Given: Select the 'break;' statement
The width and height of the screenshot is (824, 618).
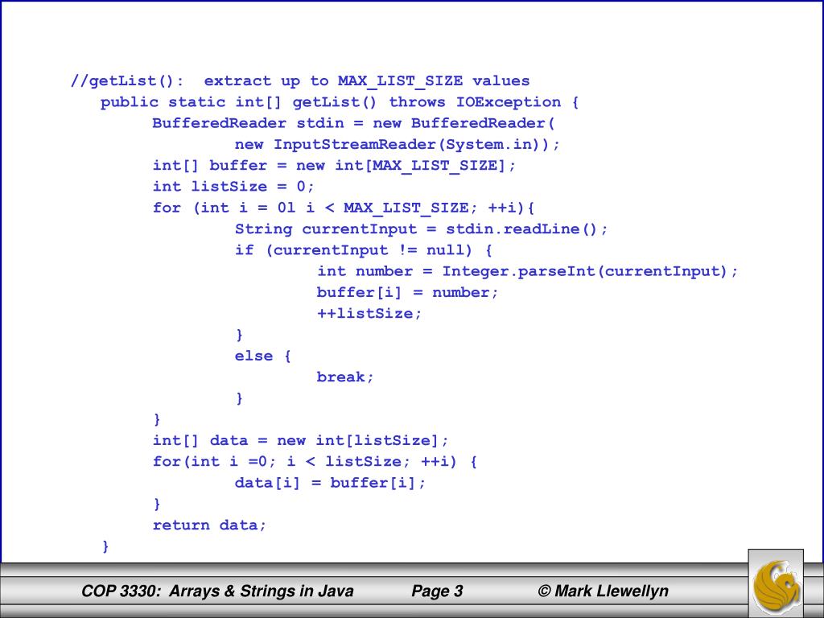Looking at the screenshot, I should point(344,377).
